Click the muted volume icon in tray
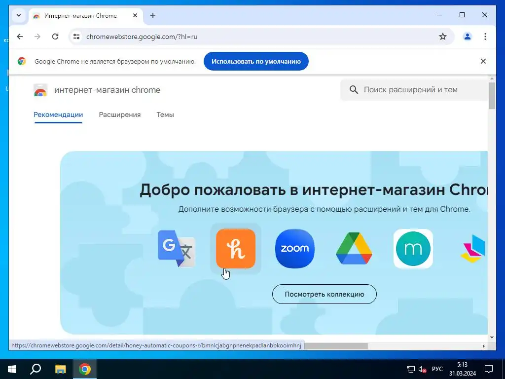The image size is (505, 379). (x=422, y=369)
